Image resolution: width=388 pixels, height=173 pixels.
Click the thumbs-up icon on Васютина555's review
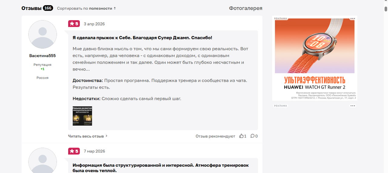pyautogui.click(x=241, y=136)
